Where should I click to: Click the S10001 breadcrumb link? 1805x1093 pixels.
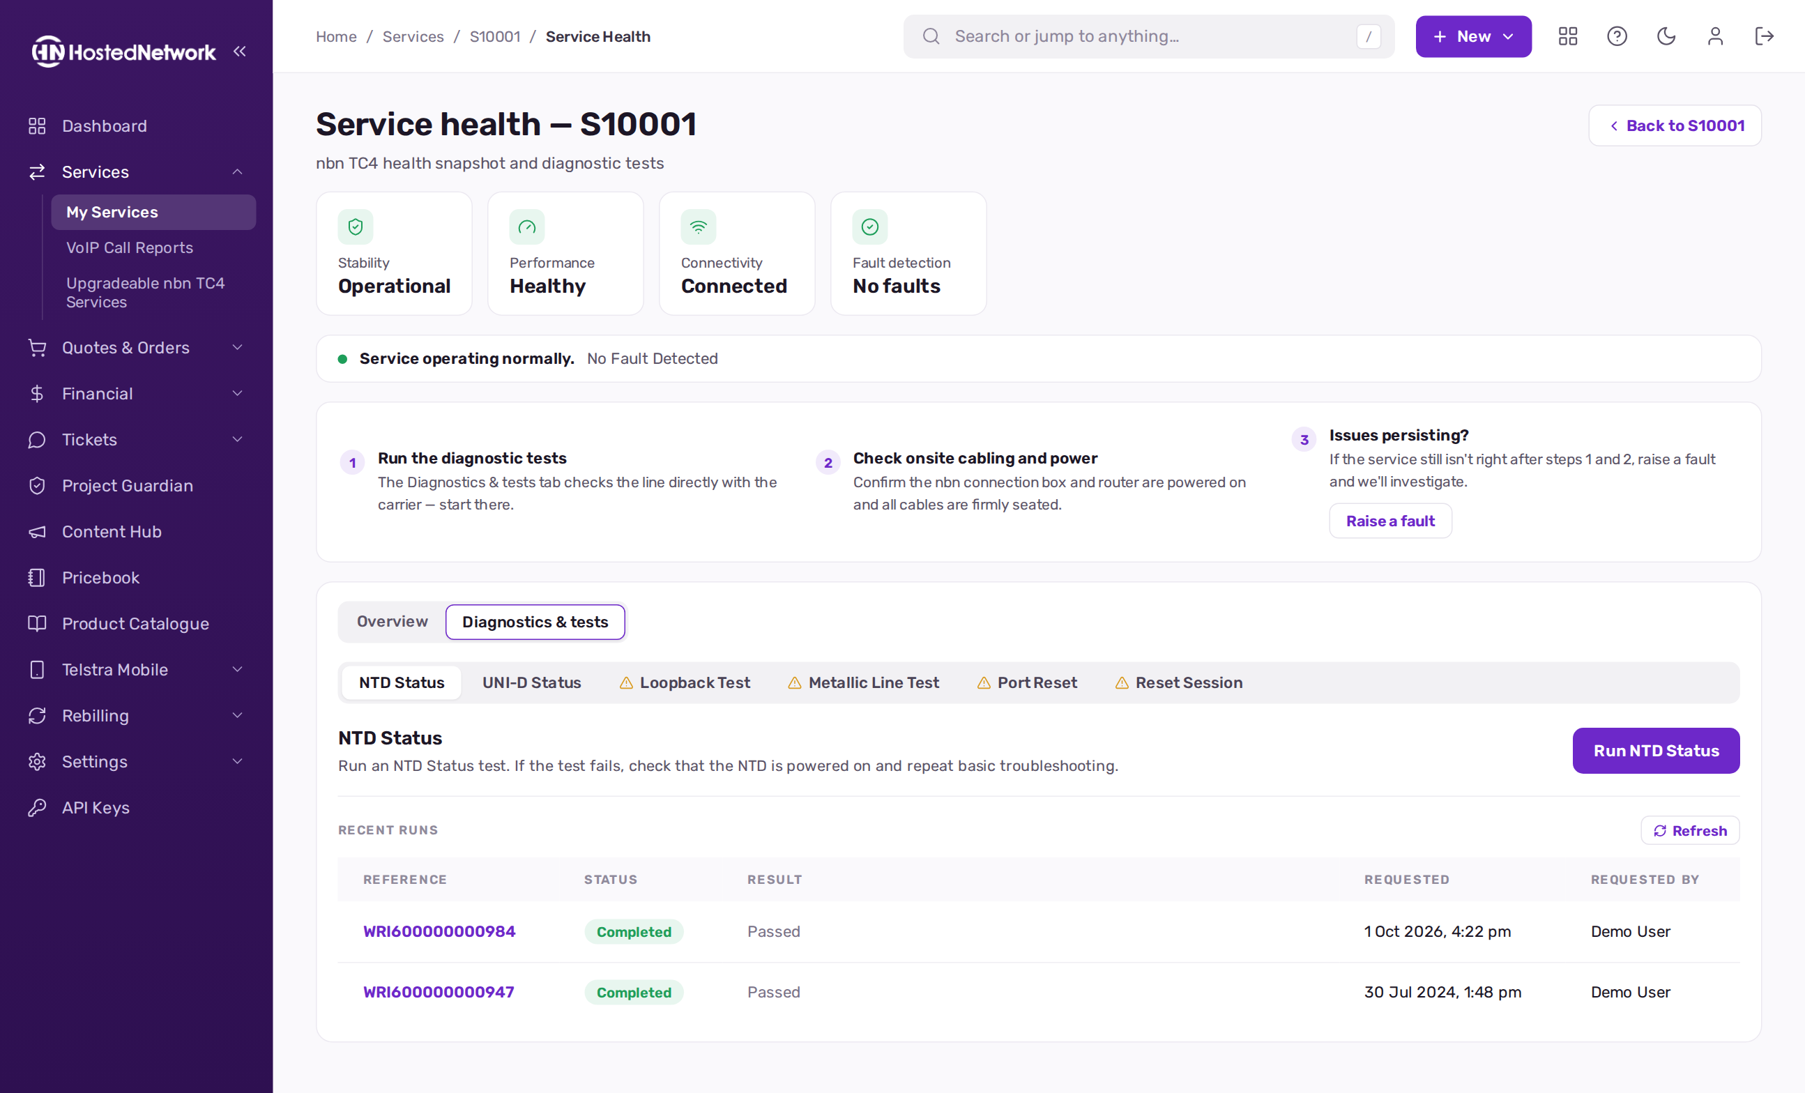(494, 37)
